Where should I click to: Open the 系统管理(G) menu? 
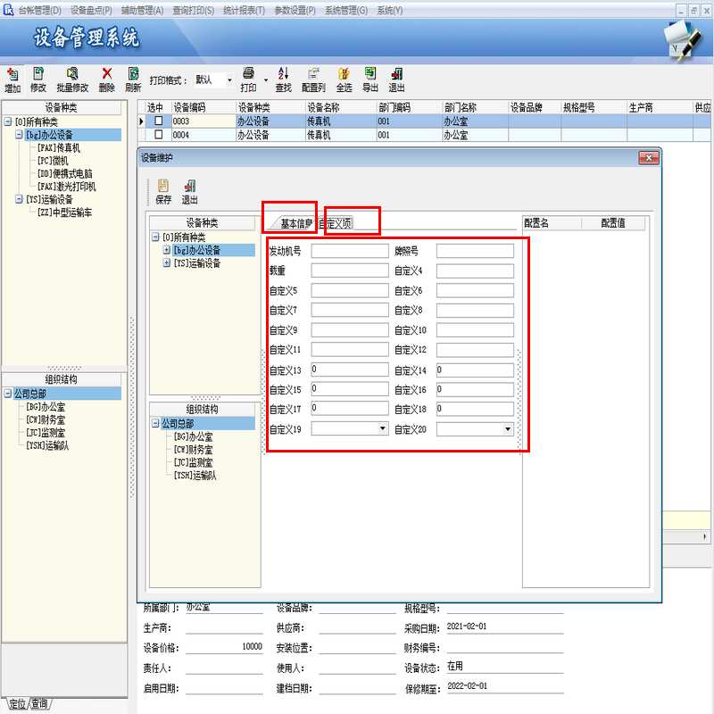(346, 10)
